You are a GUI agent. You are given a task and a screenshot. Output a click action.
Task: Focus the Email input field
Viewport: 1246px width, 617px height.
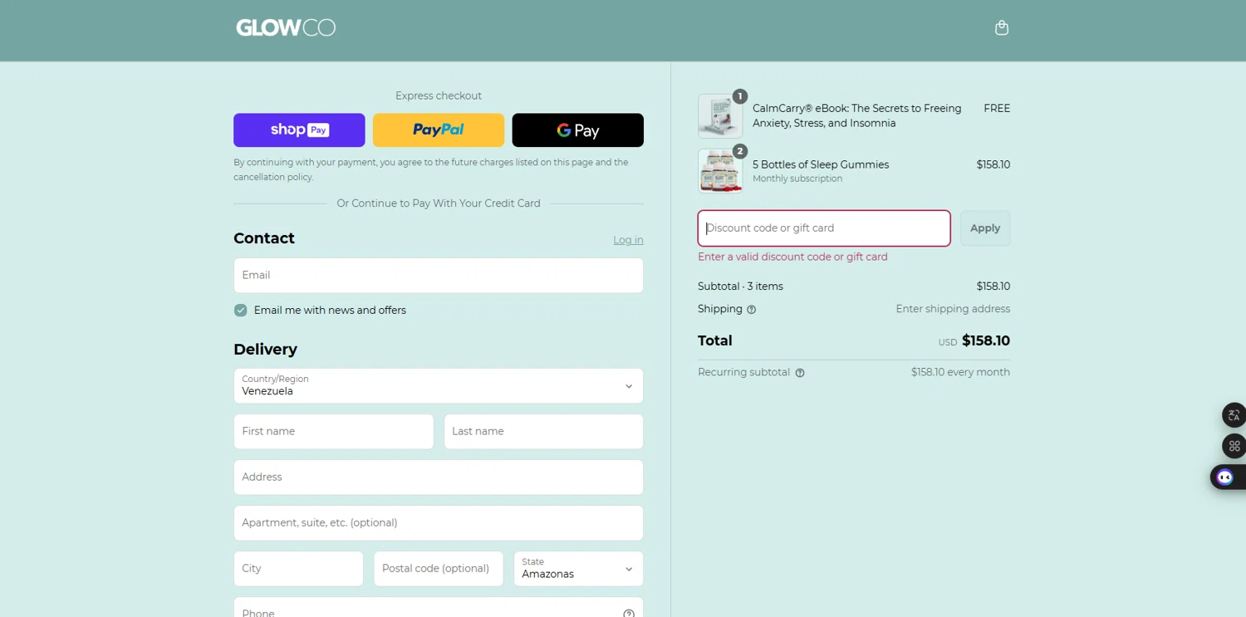[x=439, y=276]
